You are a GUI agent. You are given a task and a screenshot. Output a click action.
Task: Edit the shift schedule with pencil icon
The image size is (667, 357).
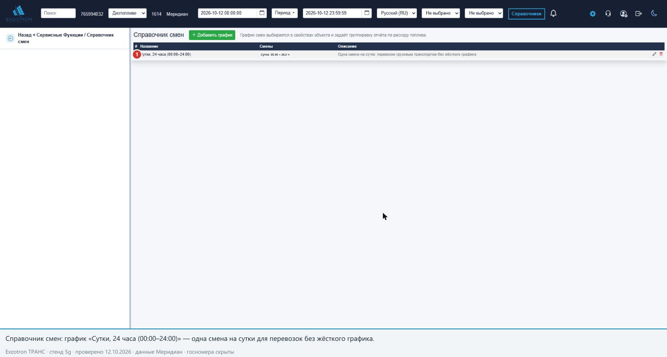tap(654, 54)
